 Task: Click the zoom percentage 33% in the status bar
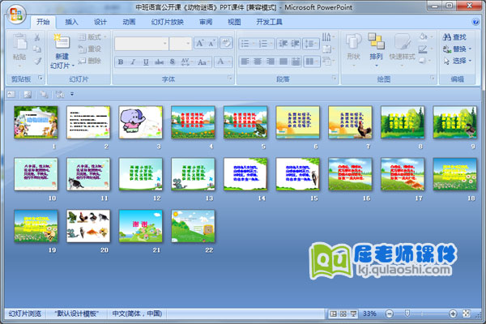pos(369,313)
